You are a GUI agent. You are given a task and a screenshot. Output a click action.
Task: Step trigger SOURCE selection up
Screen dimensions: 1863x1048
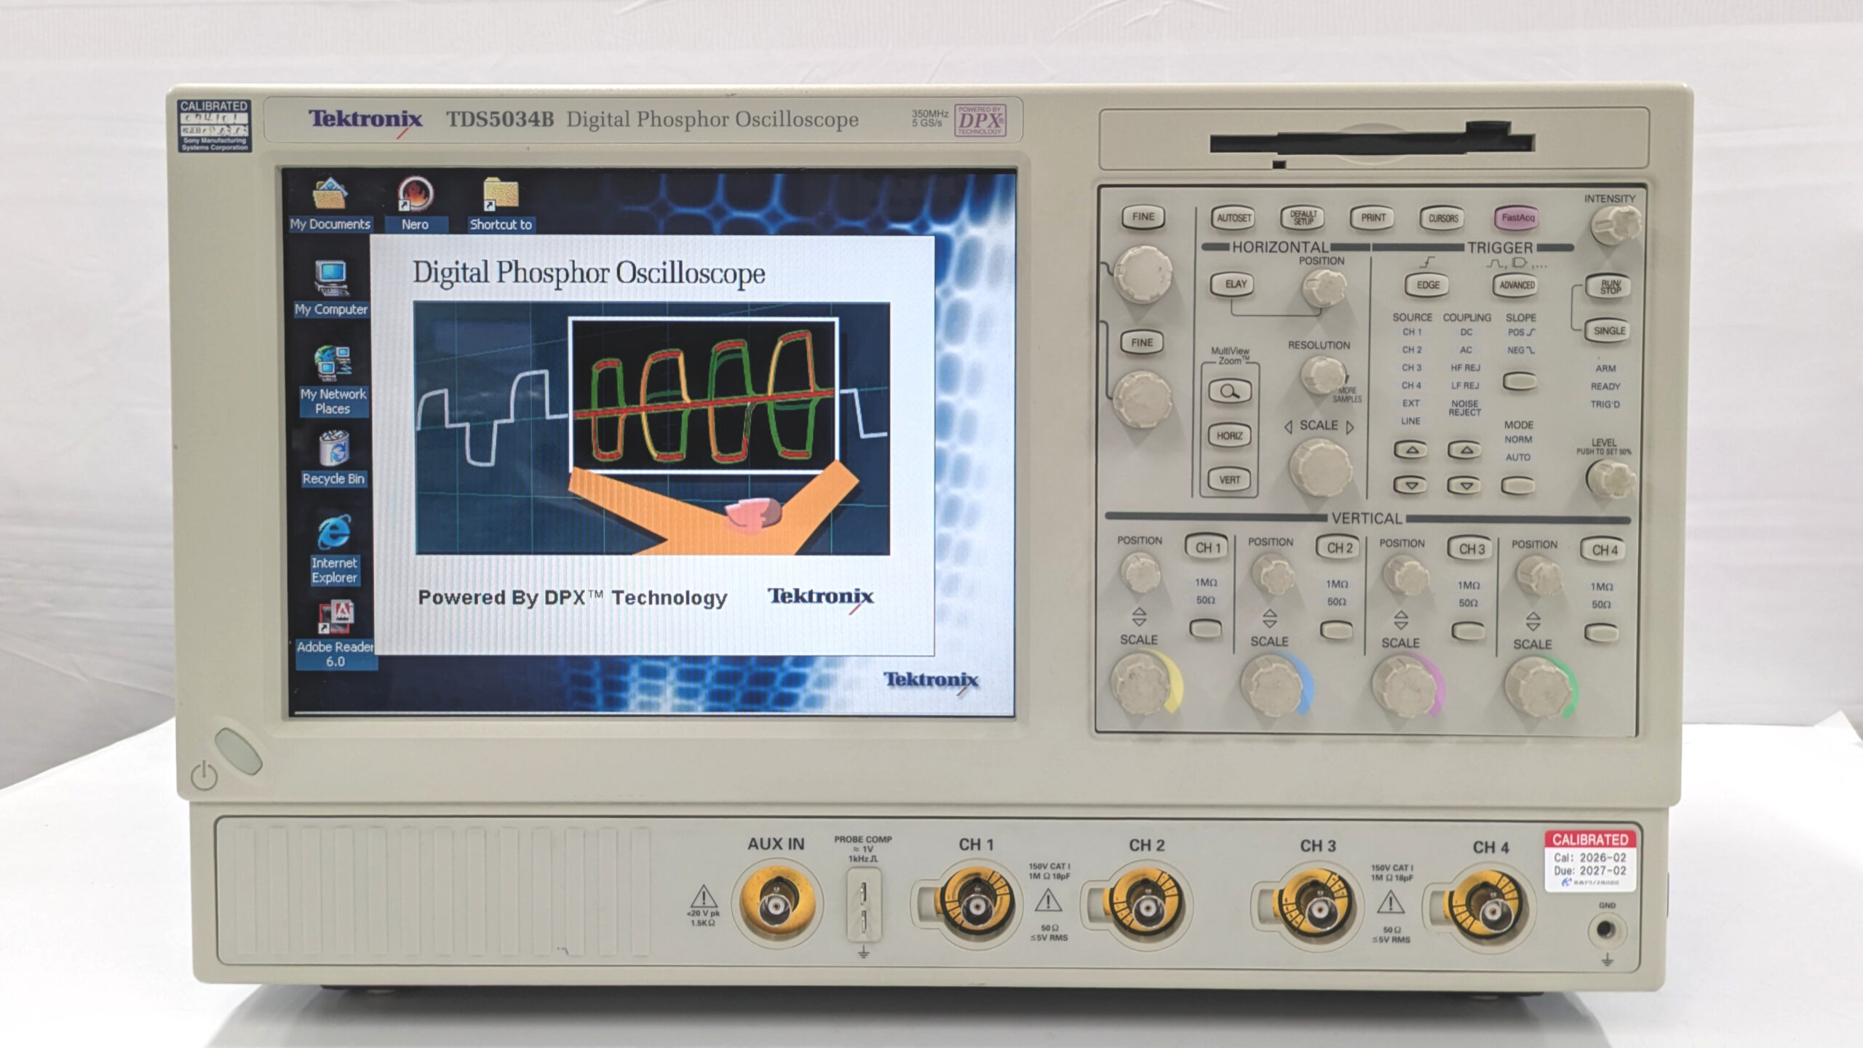click(x=1411, y=450)
